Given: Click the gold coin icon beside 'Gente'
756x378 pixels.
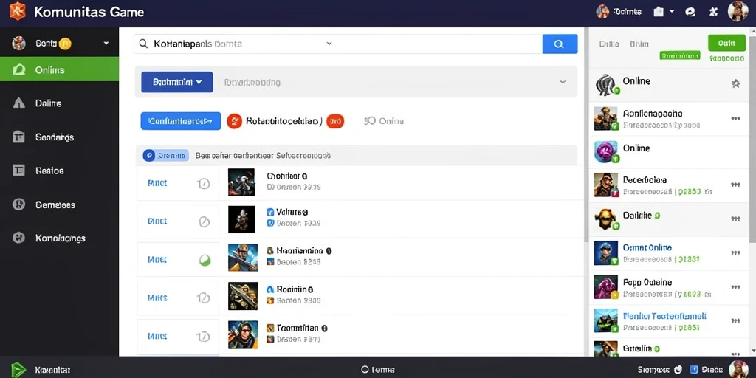Looking at the screenshot, I should tap(65, 44).
